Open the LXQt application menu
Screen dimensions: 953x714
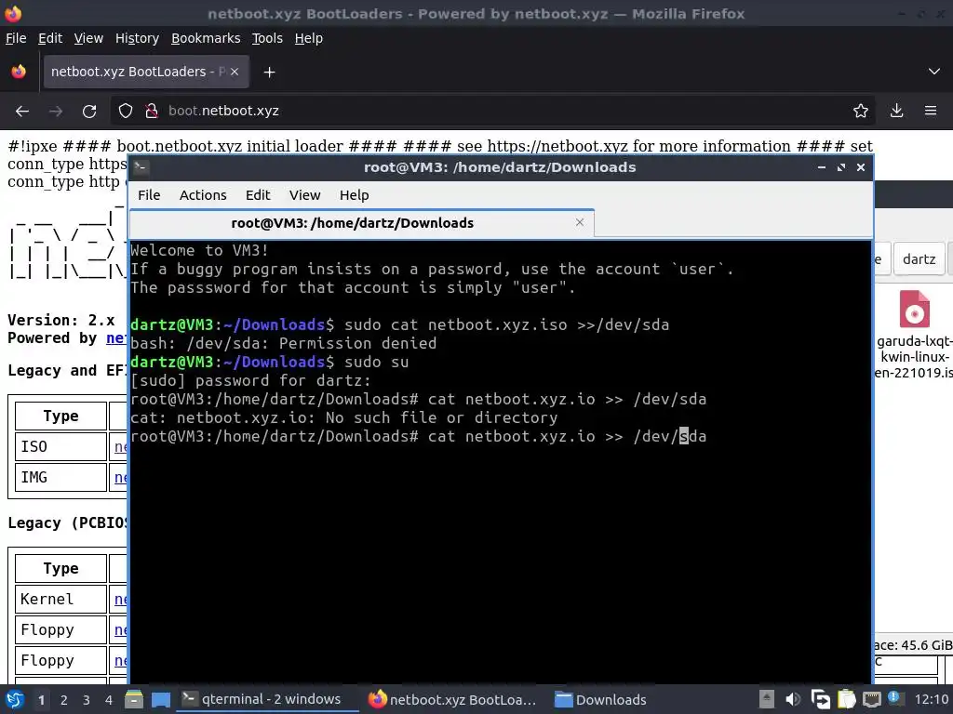click(15, 700)
